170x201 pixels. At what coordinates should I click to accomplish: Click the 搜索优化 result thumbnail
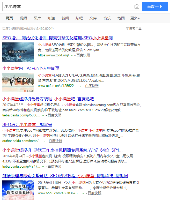pyautogui.click(x=18, y=83)
